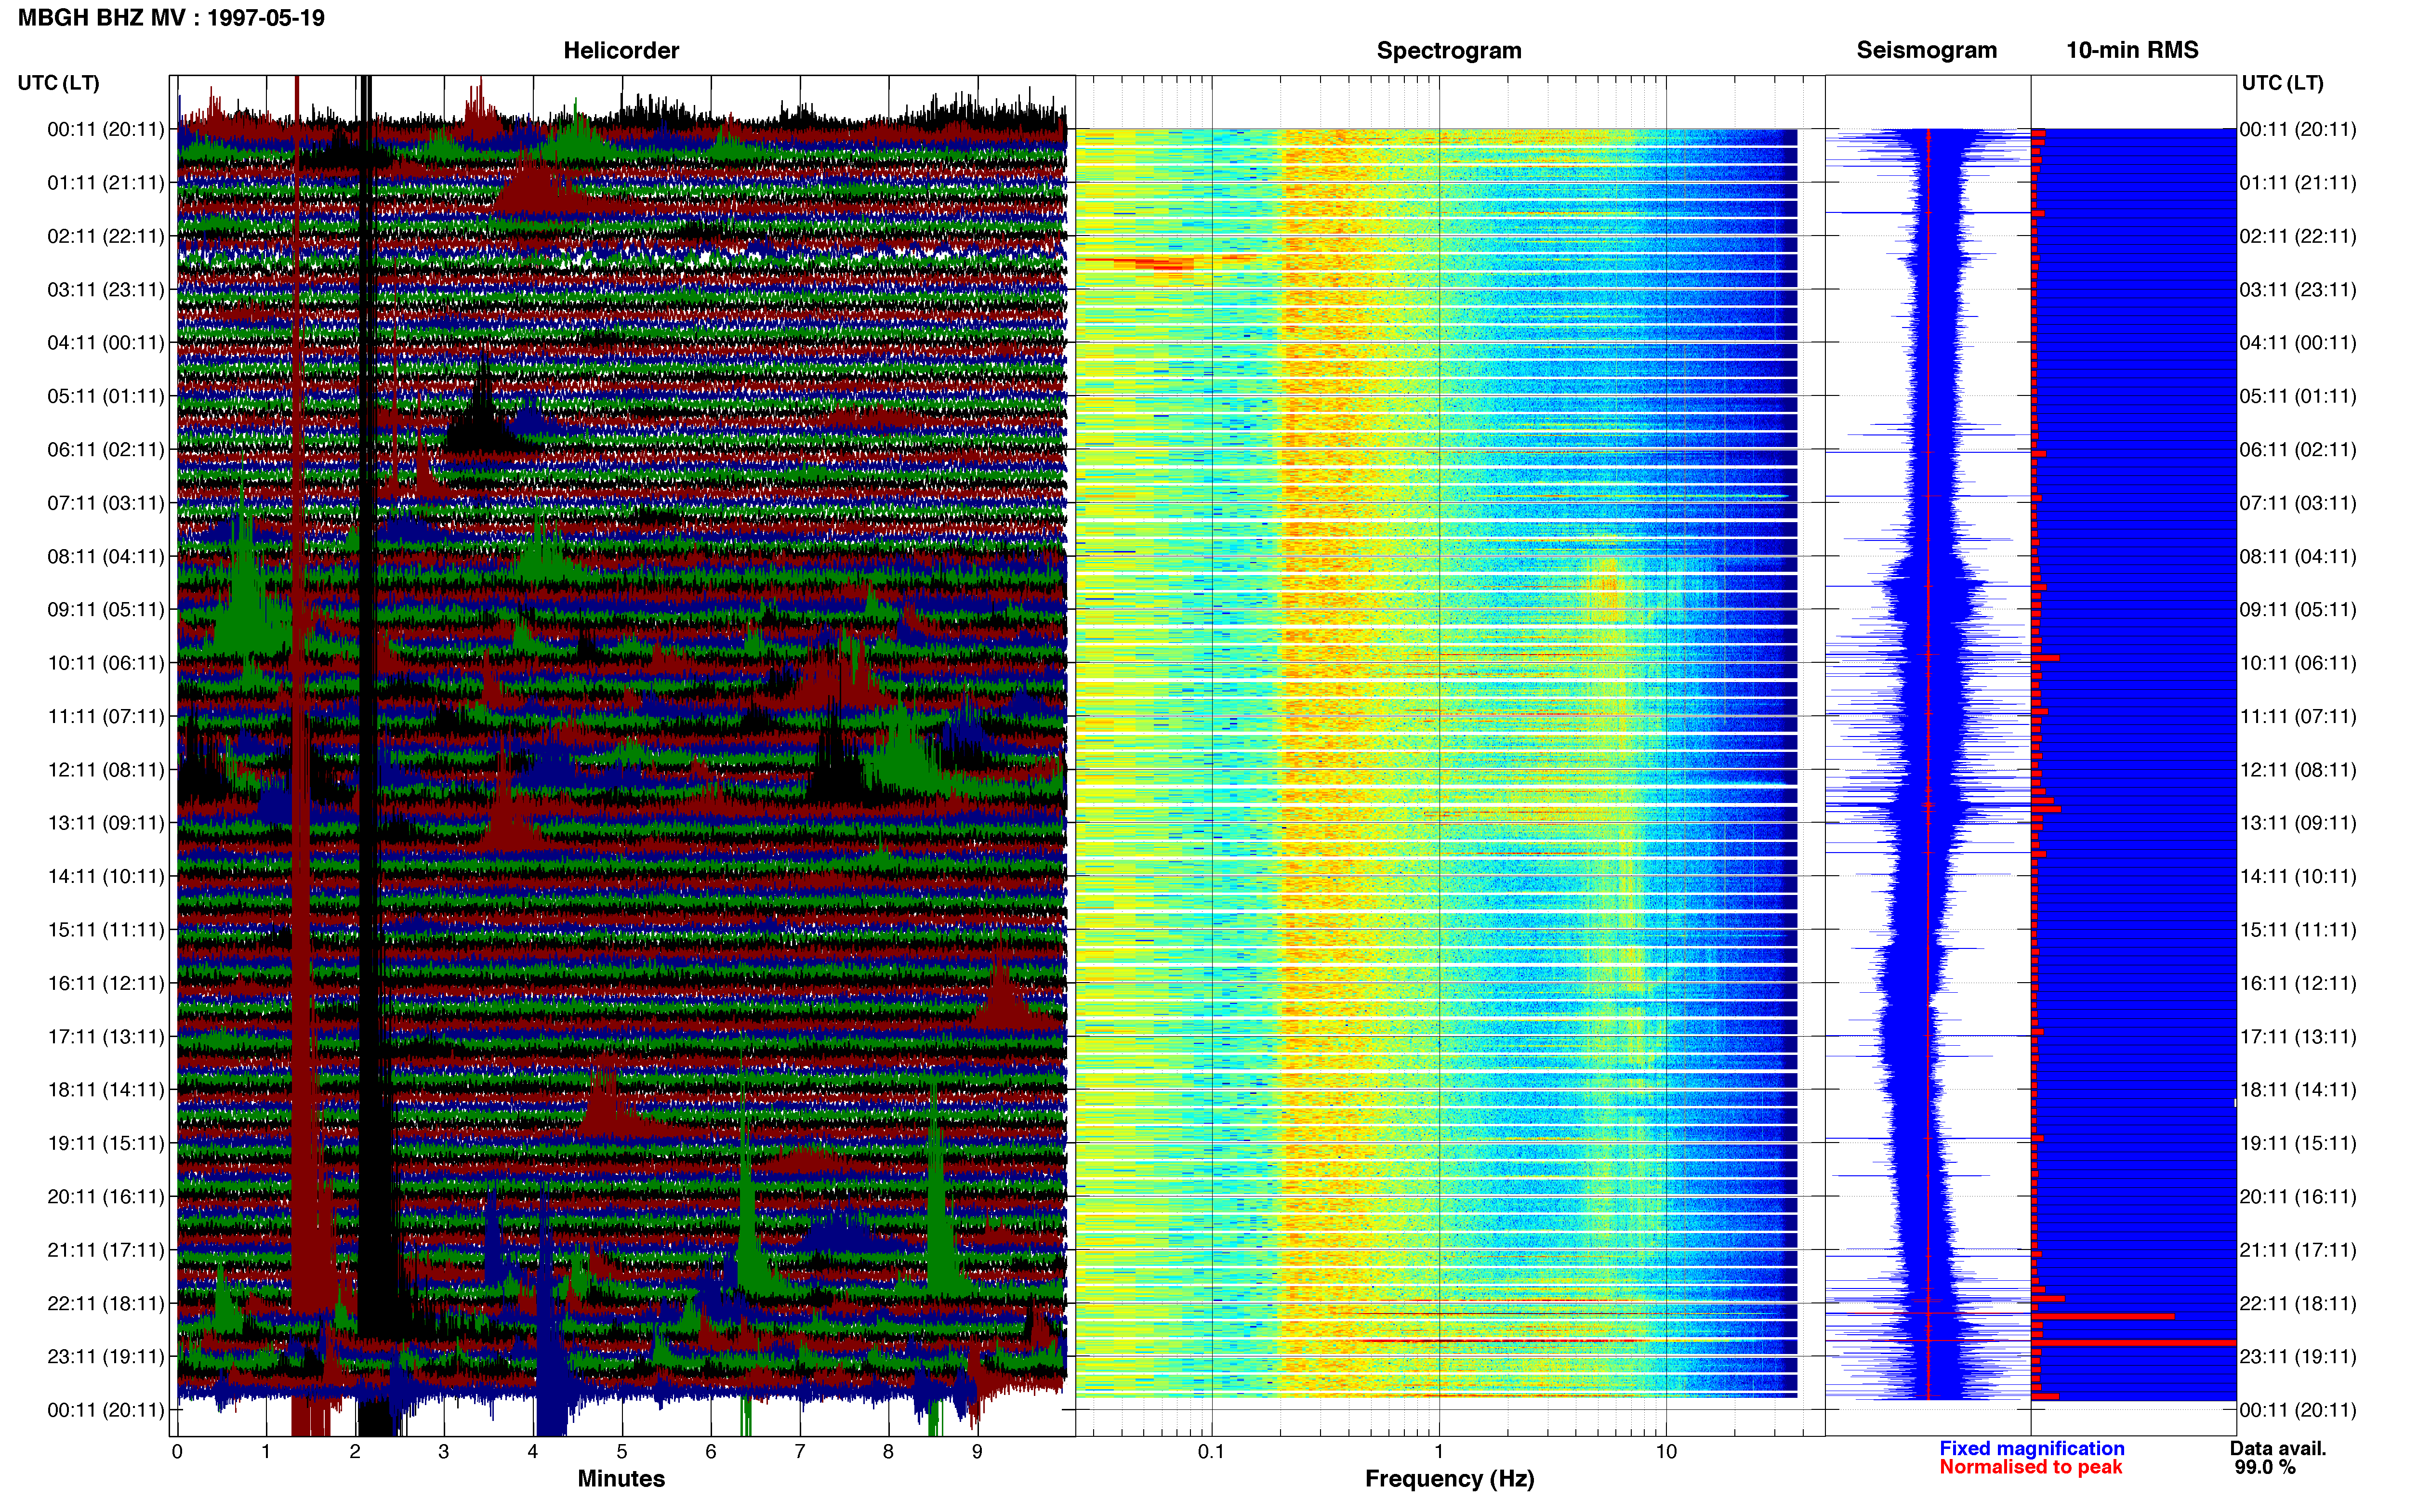Click the left time label '16:11 (12:11)'
2418x1512 pixels.
tap(106, 983)
